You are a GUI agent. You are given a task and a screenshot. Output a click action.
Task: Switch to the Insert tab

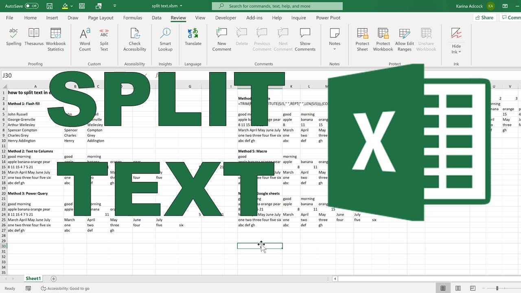click(x=52, y=18)
